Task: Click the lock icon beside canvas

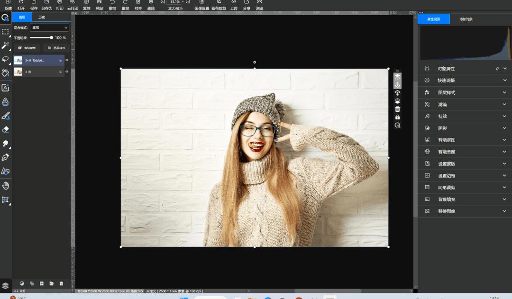Action: tap(397, 117)
